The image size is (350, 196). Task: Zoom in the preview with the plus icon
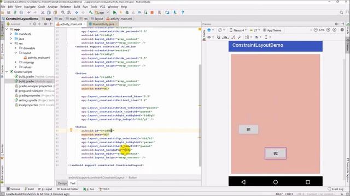tap(328, 30)
